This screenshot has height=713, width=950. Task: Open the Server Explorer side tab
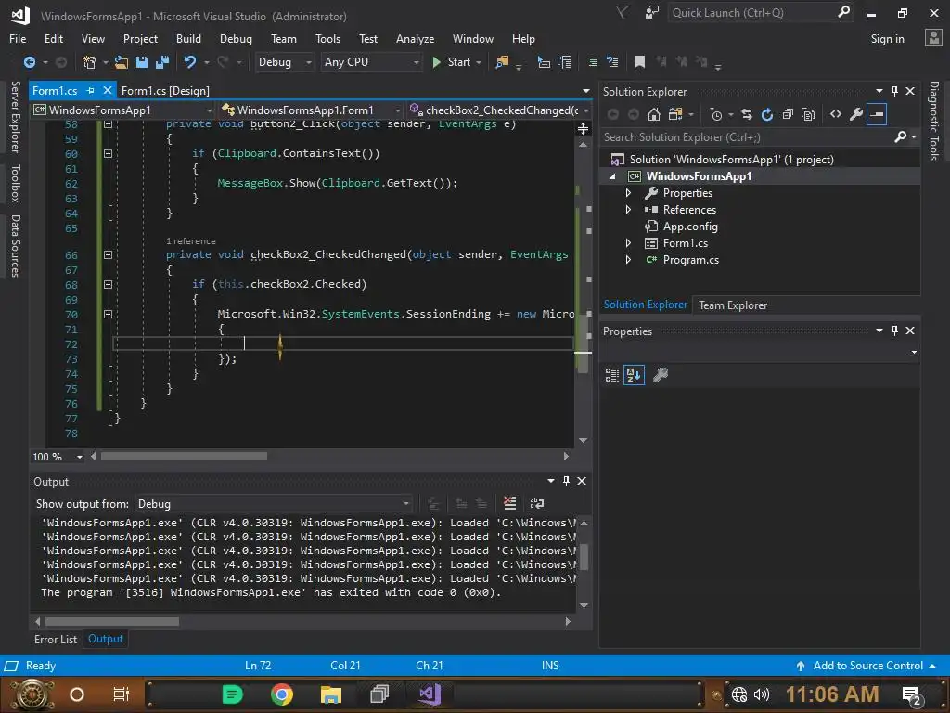pyautogui.click(x=15, y=118)
